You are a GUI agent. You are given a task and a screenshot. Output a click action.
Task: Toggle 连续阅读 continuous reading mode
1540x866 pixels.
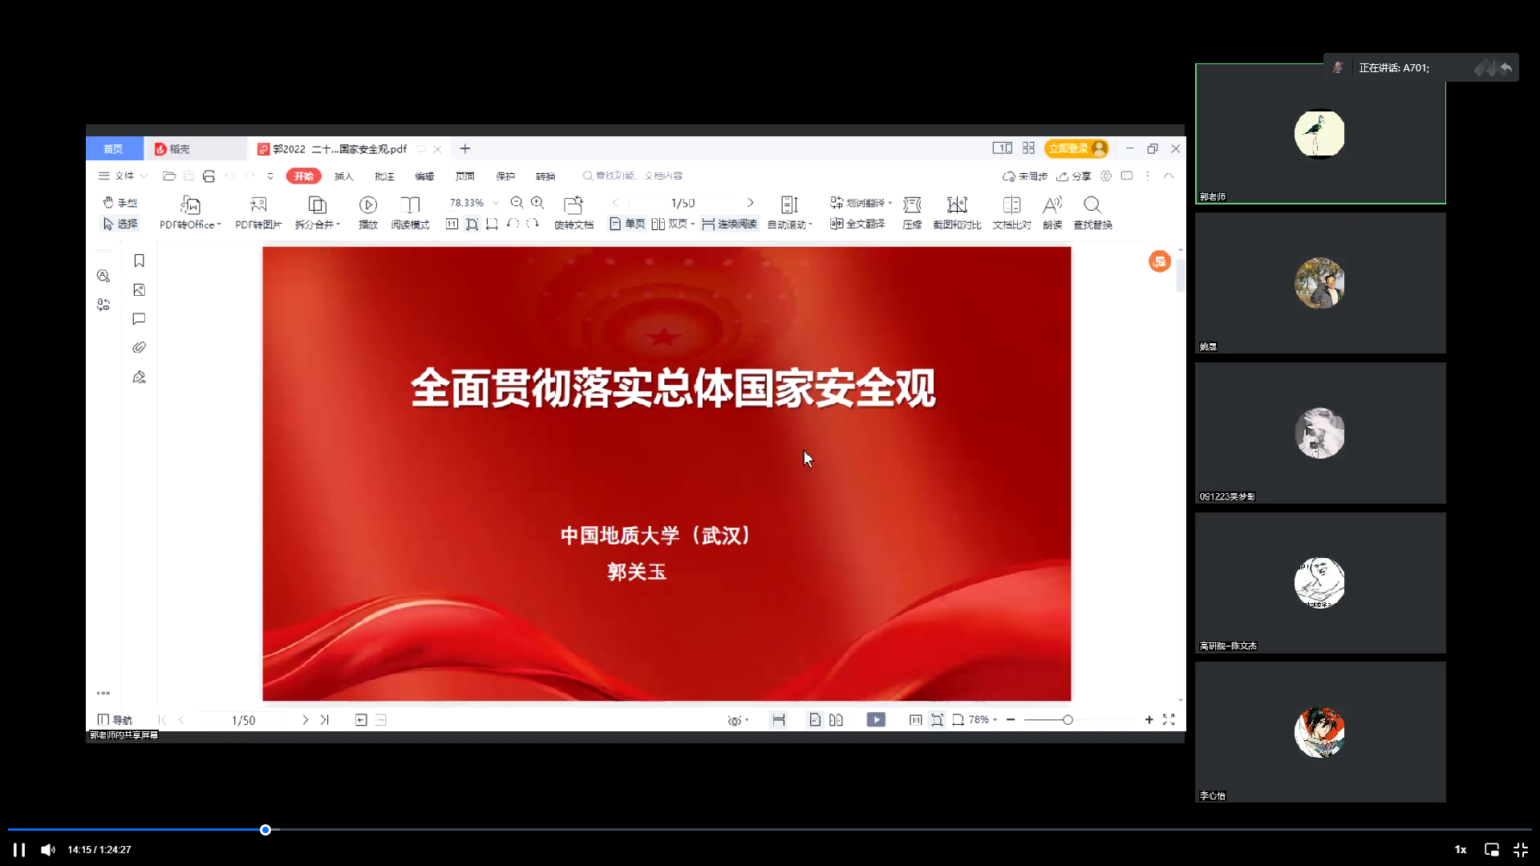(730, 225)
